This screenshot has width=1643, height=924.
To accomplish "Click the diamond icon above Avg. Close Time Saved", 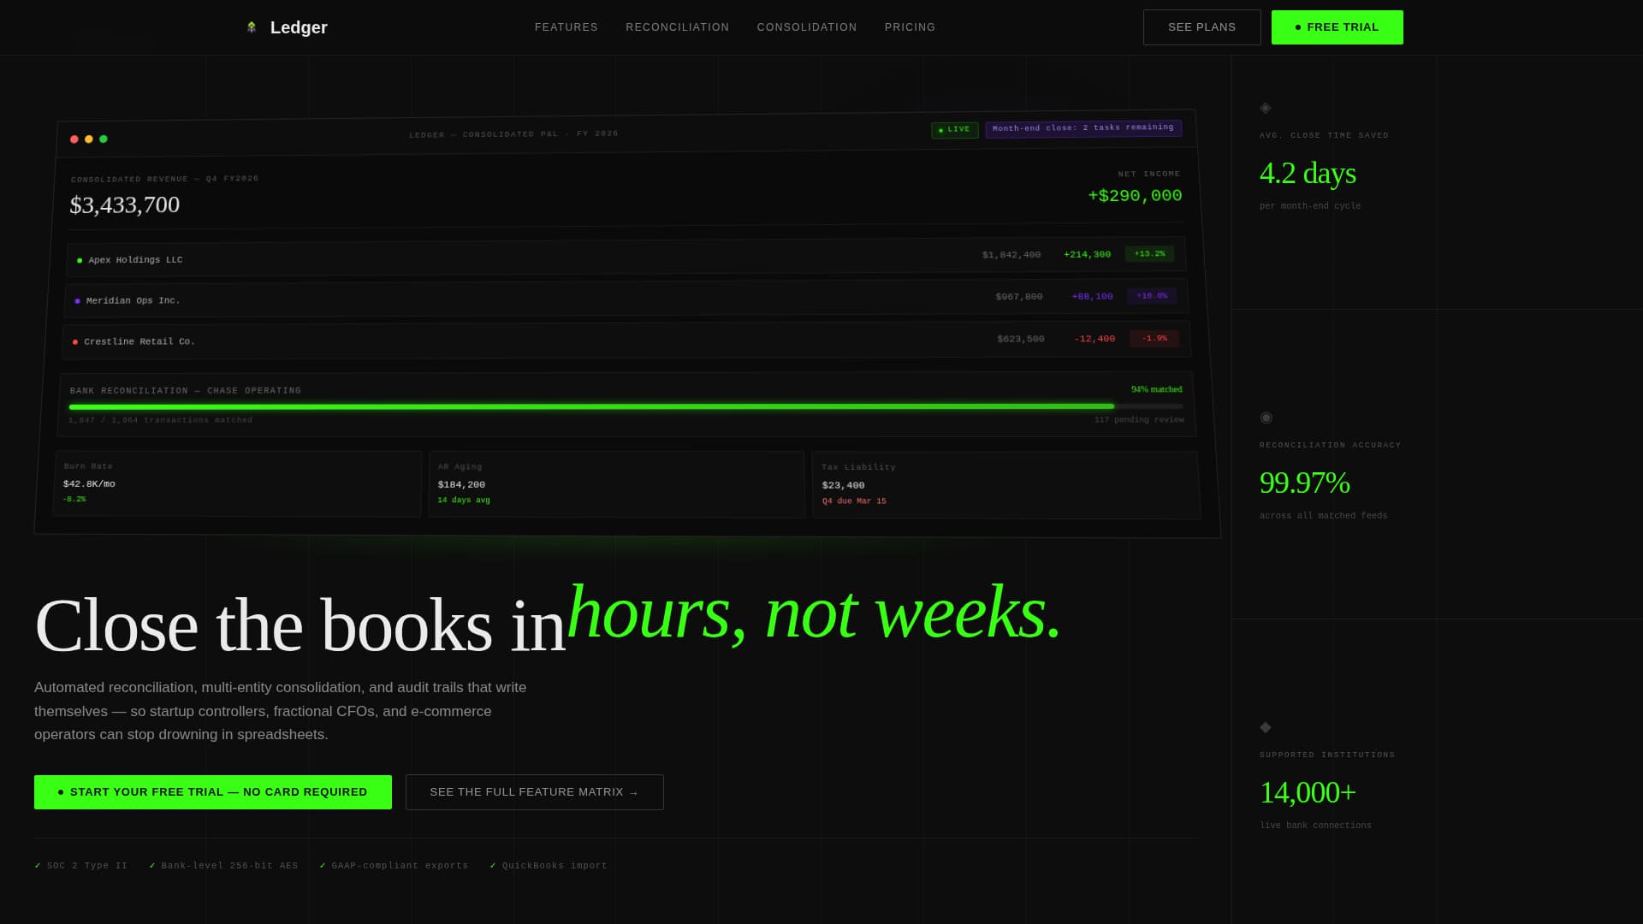I will point(1266,108).
